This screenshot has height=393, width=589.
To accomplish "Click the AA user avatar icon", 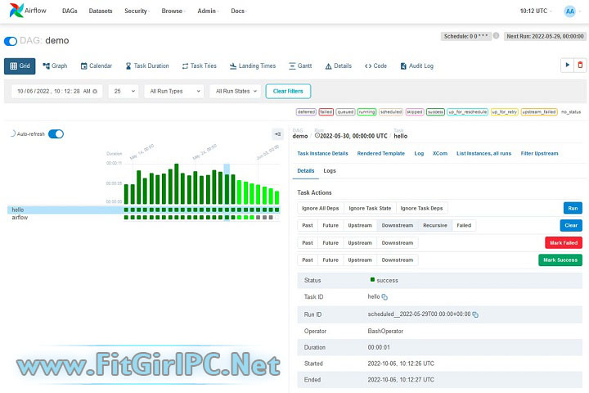I will (x=569, y=11).
